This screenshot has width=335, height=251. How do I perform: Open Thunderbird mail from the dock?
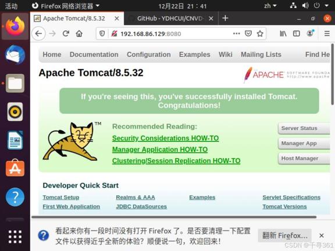click(15, 55)
